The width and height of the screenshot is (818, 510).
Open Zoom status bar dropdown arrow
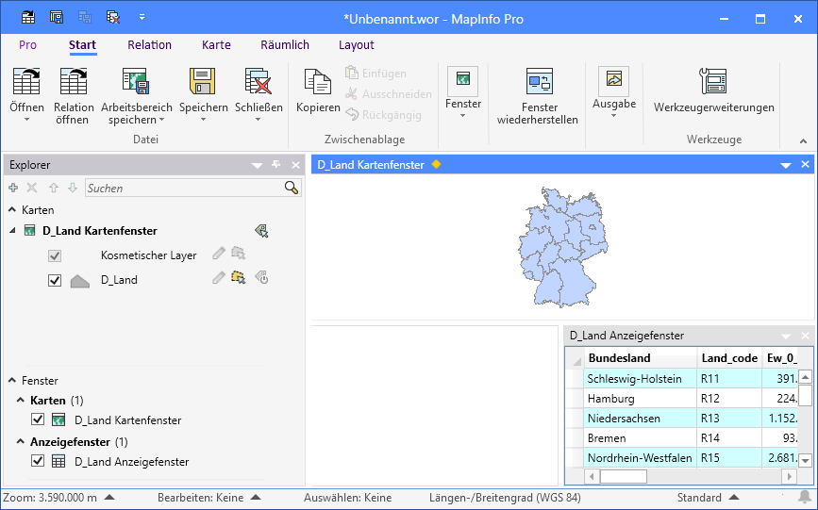tap(109, 498)
